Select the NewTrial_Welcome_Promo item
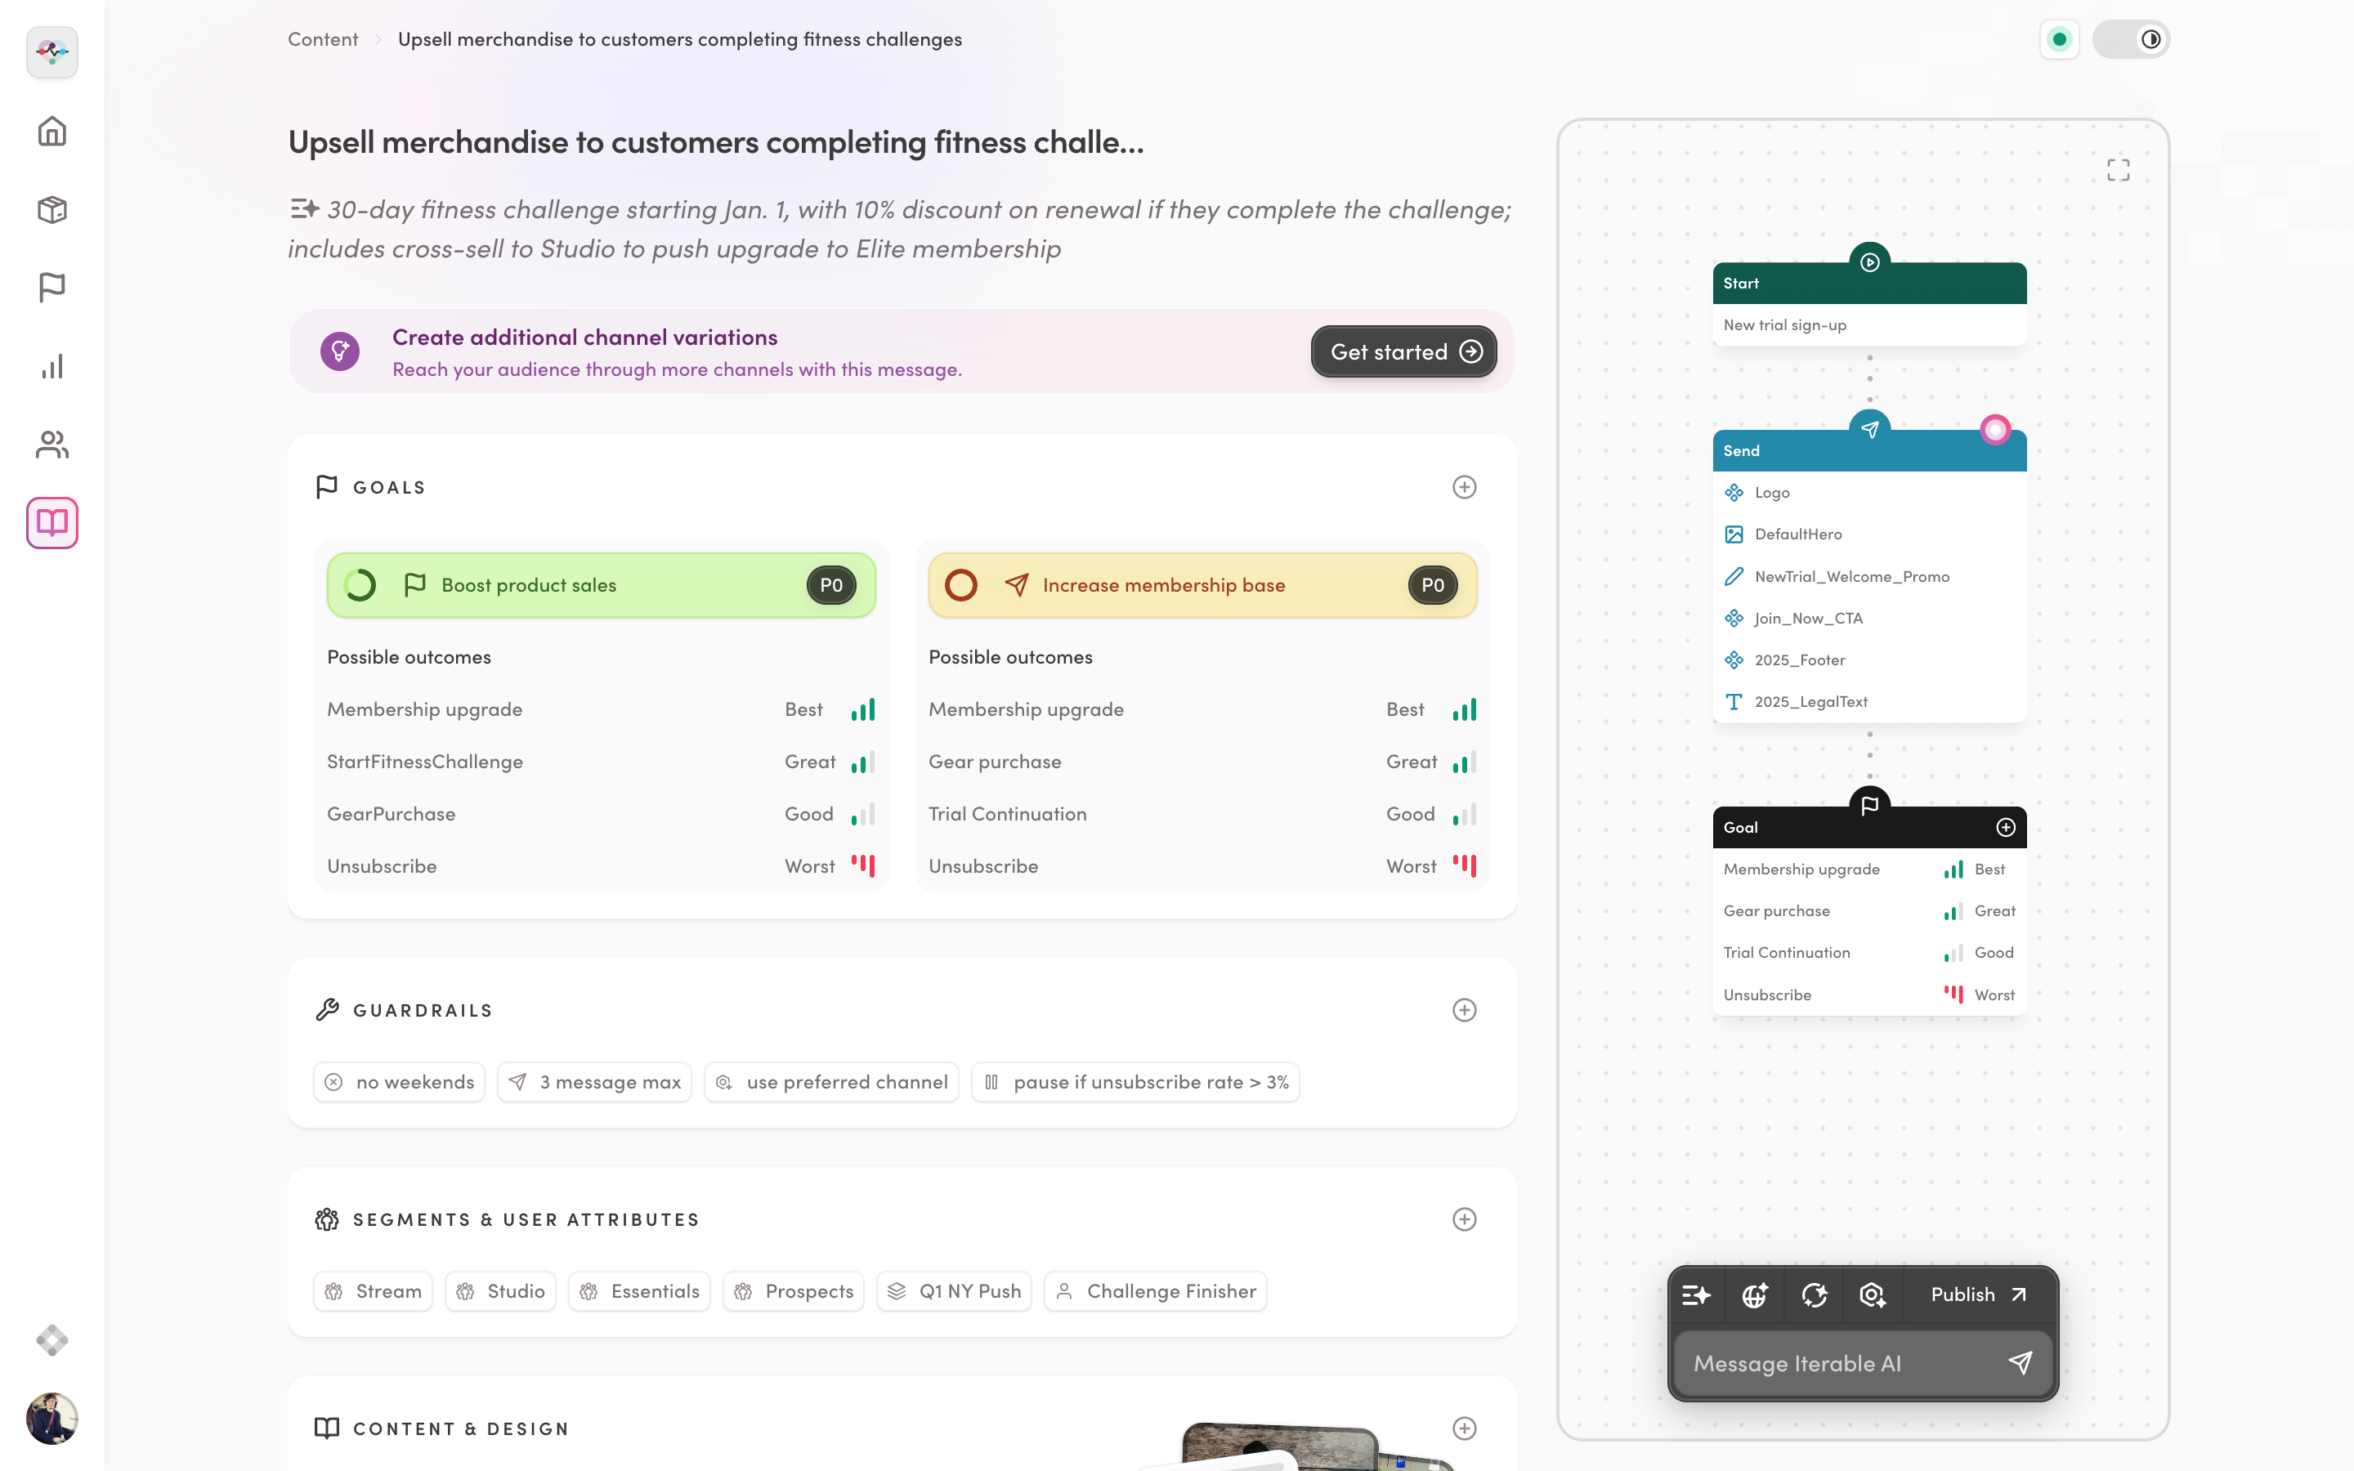This screenshot has height=1471, width=2354. (1869, 577)
